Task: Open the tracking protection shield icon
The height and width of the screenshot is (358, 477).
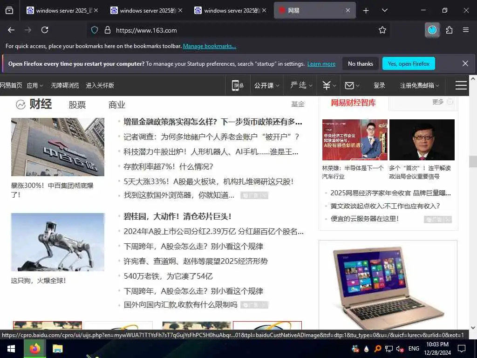Action: pos(95,30)
